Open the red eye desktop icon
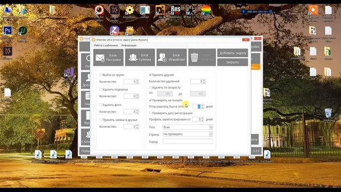 tap(99, 10)
